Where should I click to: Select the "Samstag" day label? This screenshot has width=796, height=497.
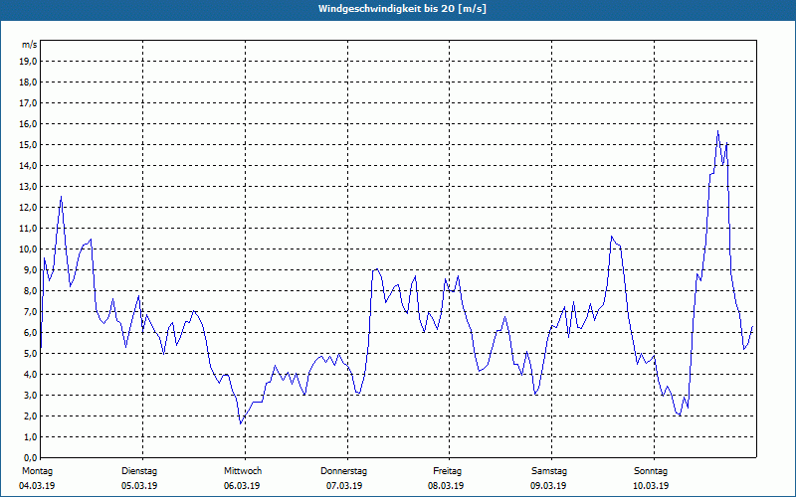(549, 471)
